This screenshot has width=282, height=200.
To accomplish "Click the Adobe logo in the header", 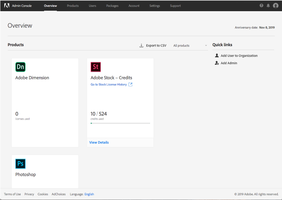I will 7,6.
